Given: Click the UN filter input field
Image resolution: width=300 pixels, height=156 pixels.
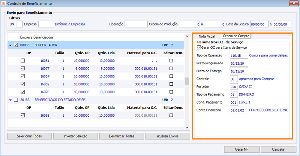Looking at the screenshot, I should [19, 24].
